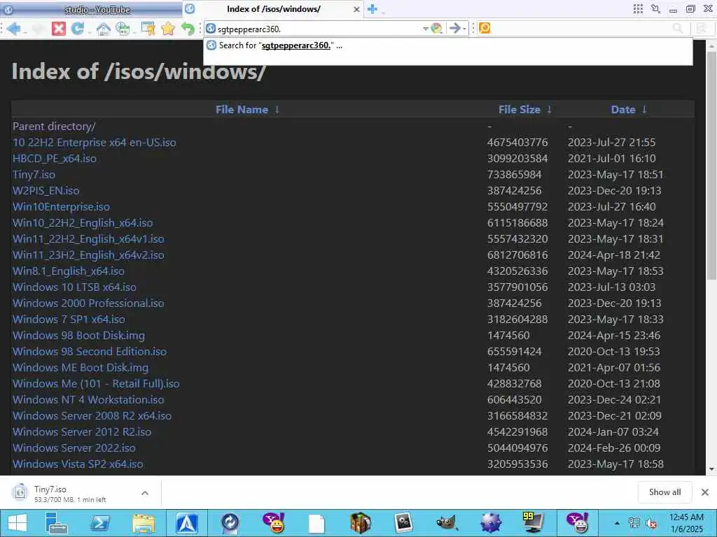Click Windows Me (101 - Retail Full).iso
This screenshot has height=537, width=717.
point(96,384)
